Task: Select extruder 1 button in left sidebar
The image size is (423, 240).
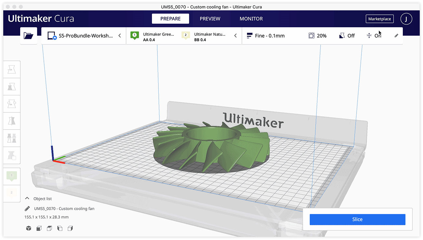Action: 12,176
